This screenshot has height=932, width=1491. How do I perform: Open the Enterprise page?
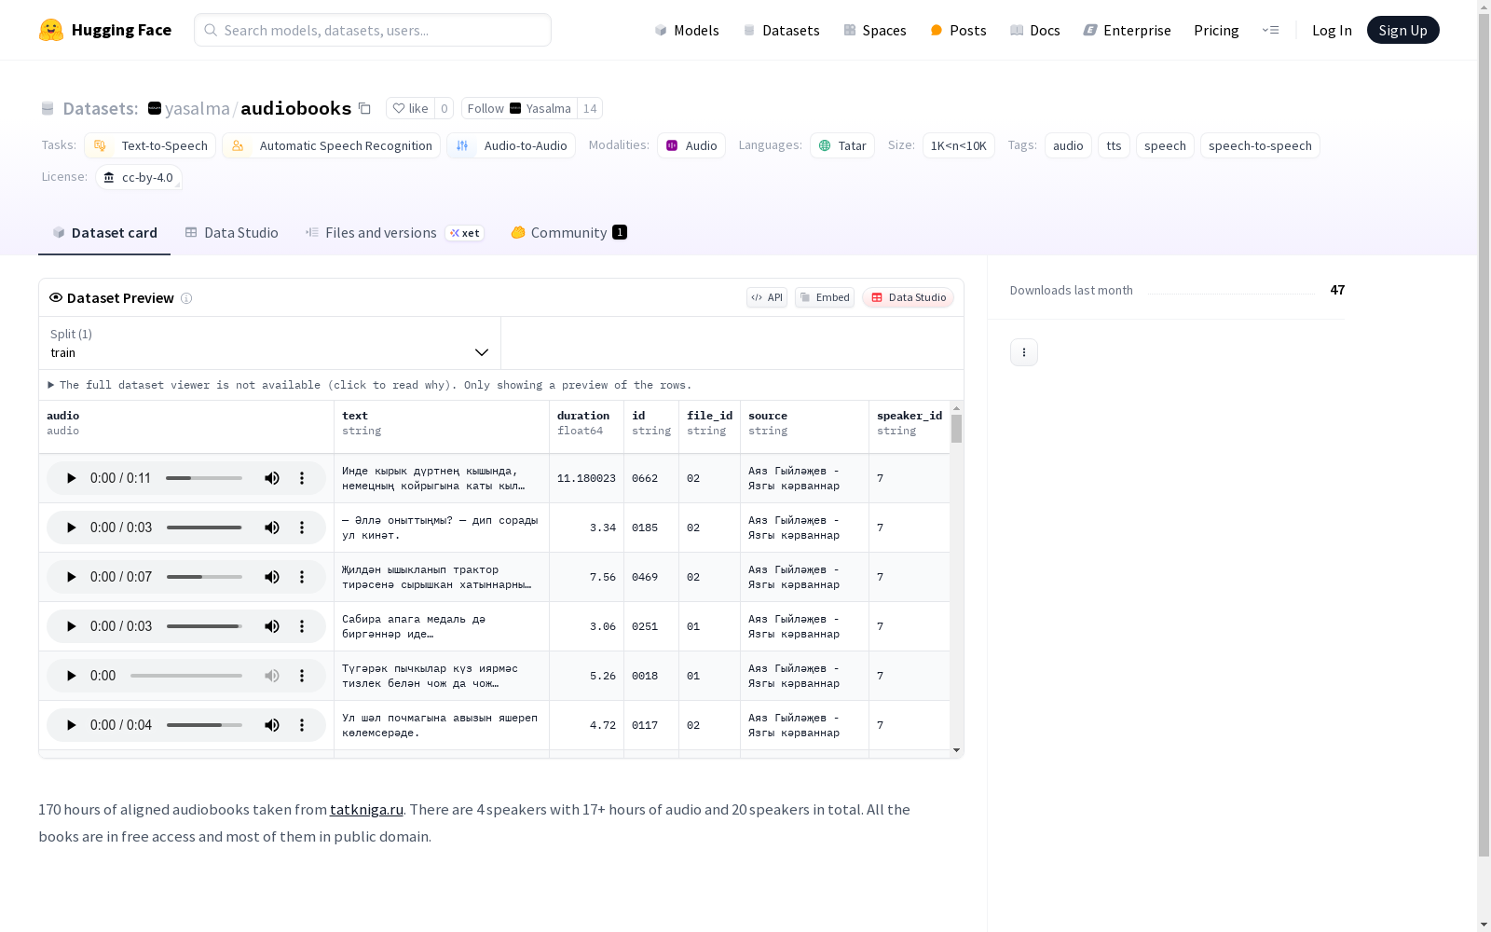point(1127,30)
